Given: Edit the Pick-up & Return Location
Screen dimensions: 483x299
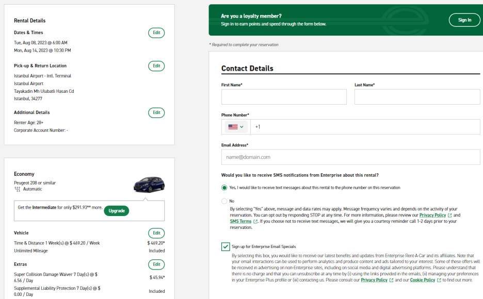Looking at the screenshot, I should (156, 66).
